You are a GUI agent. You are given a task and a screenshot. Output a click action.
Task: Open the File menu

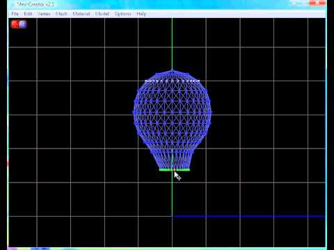pyautogui.click(x=15, y=14)
